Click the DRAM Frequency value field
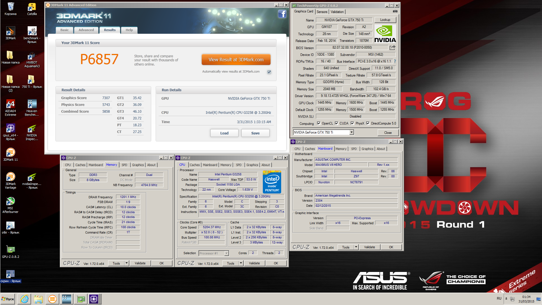 (x=128, y=197)
